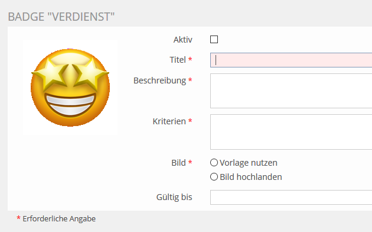Focus the Gültig bis date field
This screenshot has width=372, height=232.
[291, 197]
